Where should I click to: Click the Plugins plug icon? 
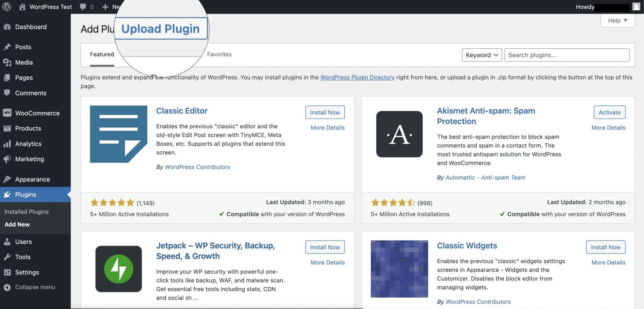pyautogui.click(x=7, y=195)
